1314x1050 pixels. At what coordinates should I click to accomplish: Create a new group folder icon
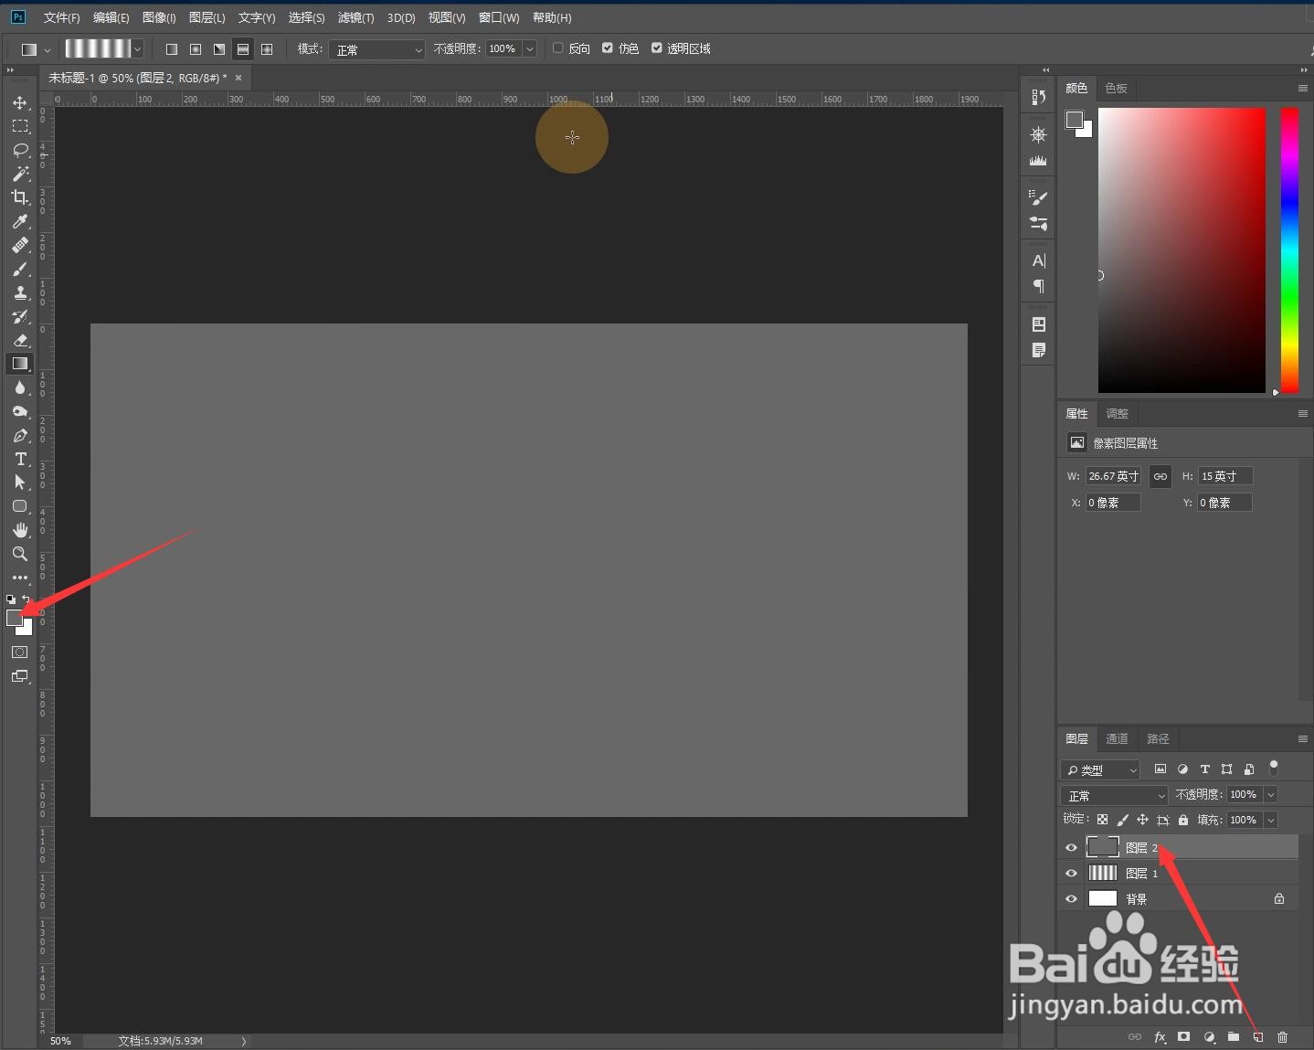point(1234,1037)
